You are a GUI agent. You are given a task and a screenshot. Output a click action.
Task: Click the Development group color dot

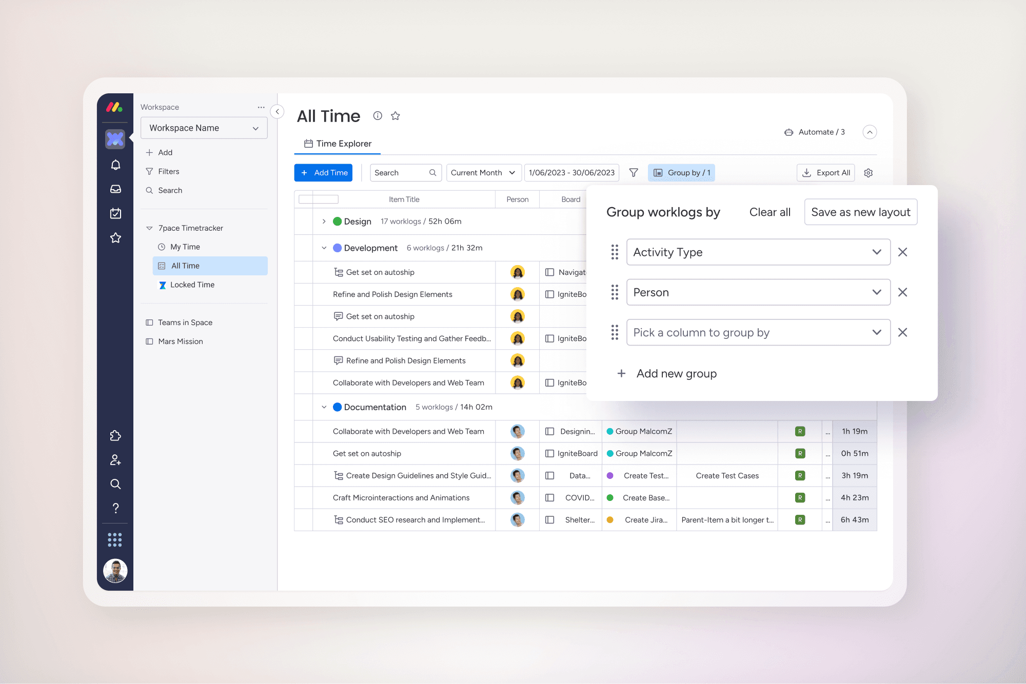point(338,248)
